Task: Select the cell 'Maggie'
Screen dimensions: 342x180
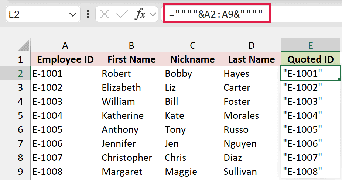Action: click(x=192, y=171)
